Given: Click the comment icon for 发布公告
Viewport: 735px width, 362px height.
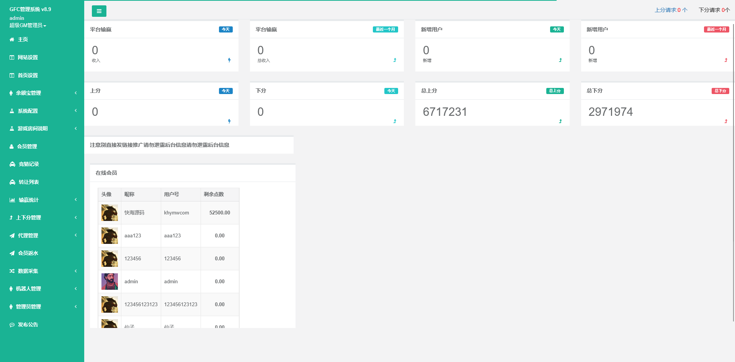Looking at the screenshot, I should (x=12, y=325).
